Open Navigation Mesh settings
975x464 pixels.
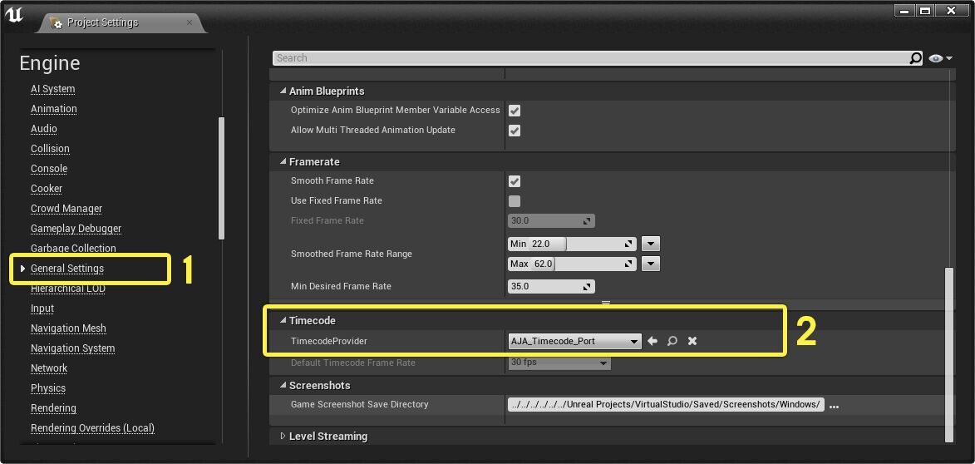coord(68,328)
